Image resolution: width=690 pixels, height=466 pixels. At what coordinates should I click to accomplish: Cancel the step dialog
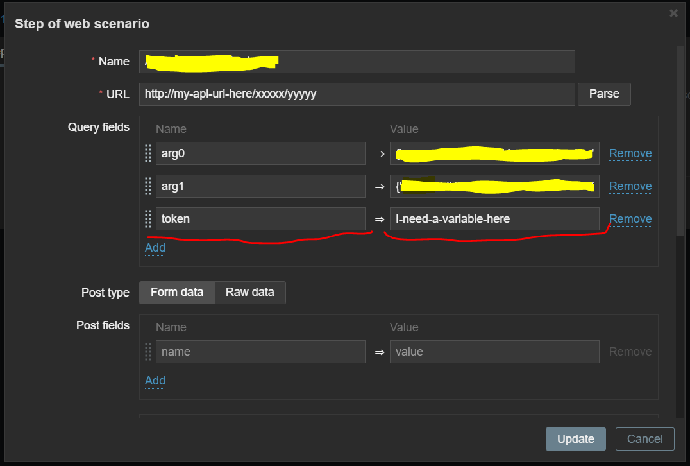[644, 439]
